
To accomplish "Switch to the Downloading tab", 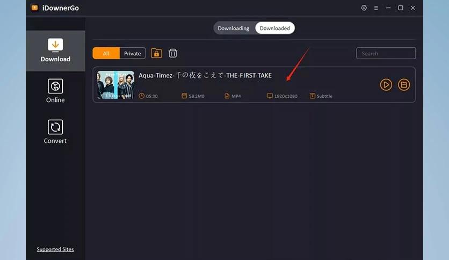I will coord(234,28).
